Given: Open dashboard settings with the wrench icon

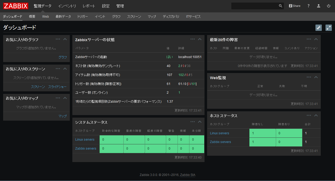Looking at the screenshot, I should click(x=318, y=27).
